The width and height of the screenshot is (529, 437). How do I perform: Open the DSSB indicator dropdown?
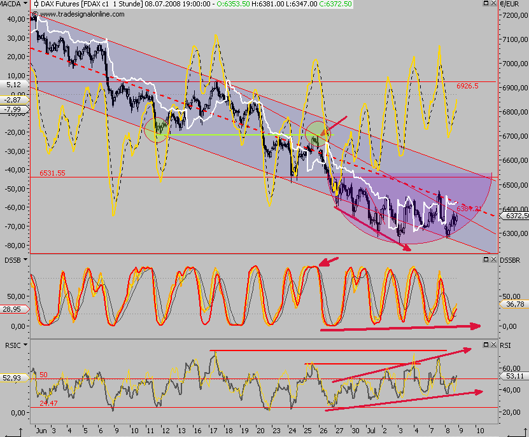pos(25,260)
